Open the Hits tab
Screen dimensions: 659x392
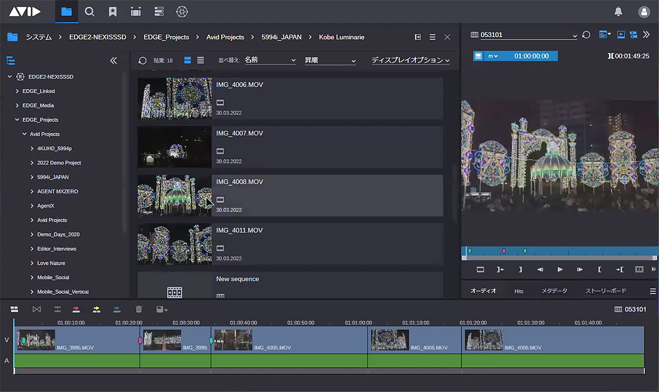coord(518,291)
